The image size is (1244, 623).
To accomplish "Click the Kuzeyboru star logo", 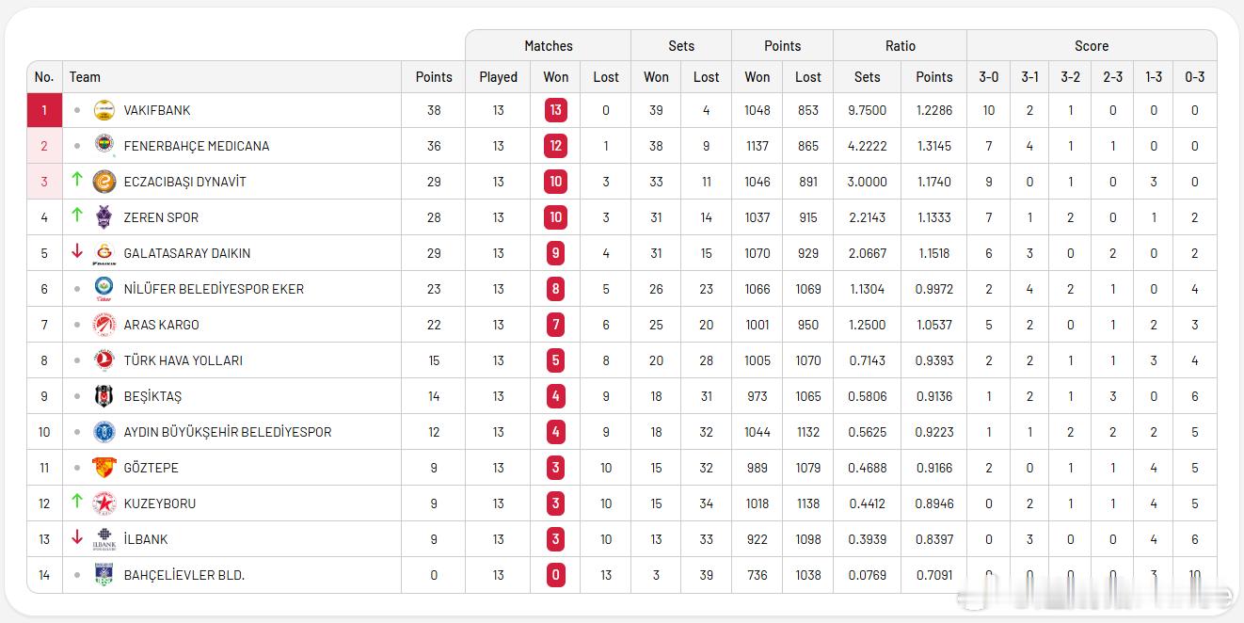I will pyautogui.click(x=104, y=503).
